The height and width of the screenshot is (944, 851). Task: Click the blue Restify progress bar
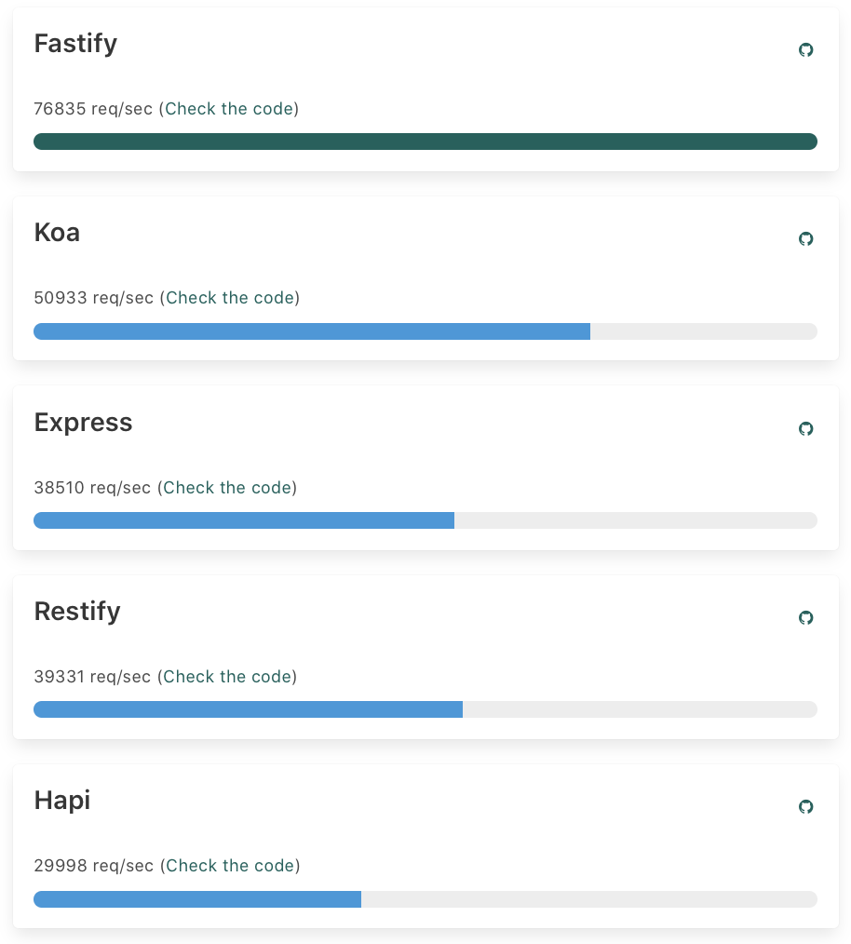[x=249, y=709]
